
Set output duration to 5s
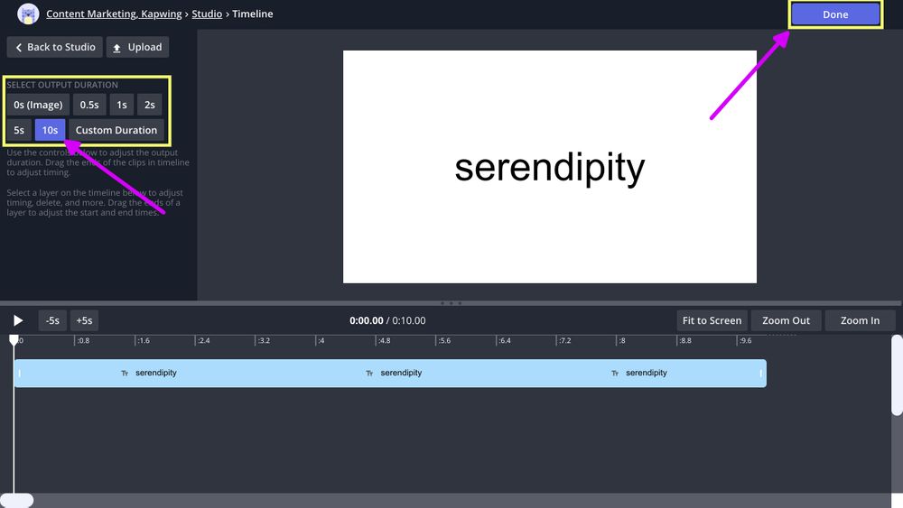19,130
